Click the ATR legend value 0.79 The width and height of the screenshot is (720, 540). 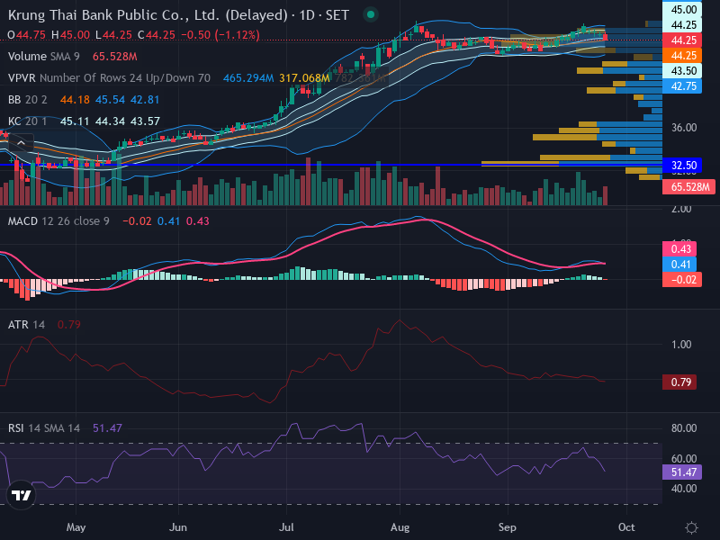69,325
